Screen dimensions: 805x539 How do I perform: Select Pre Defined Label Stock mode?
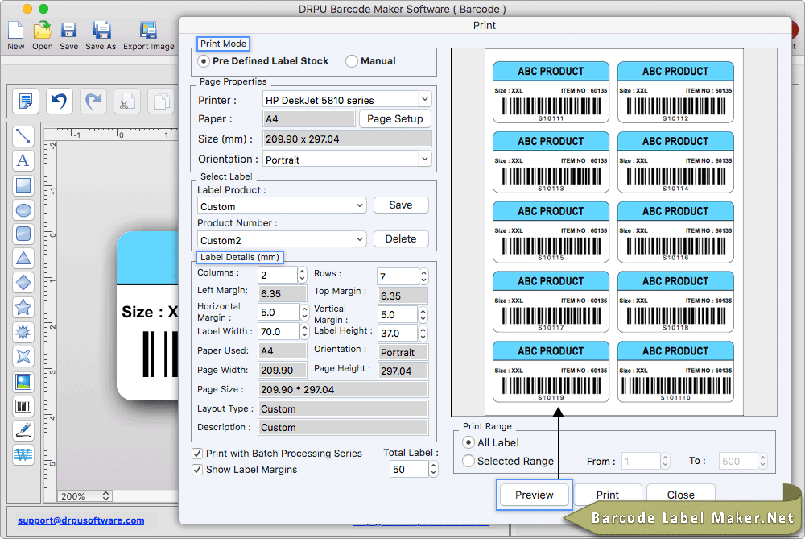coord(204,61)
